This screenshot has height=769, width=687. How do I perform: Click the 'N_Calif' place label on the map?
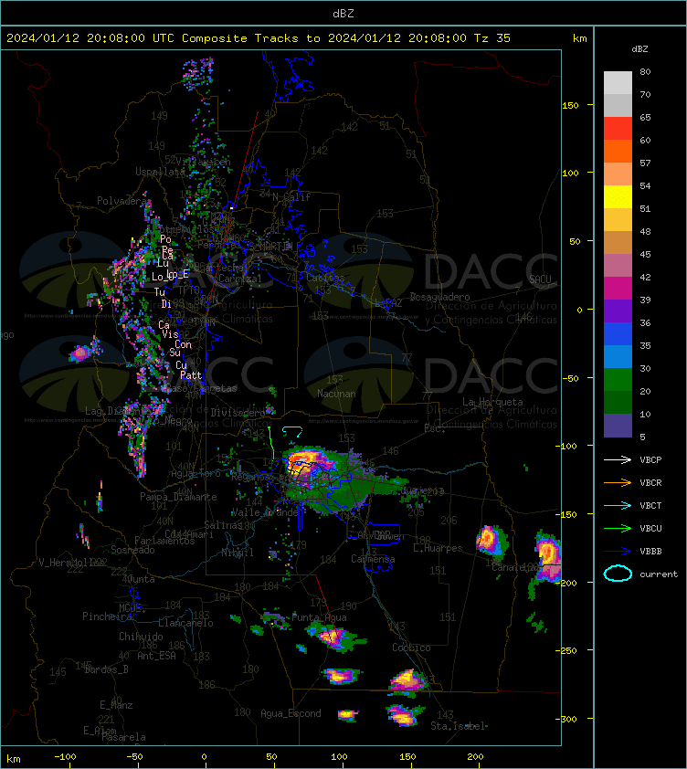pos(291,197)
